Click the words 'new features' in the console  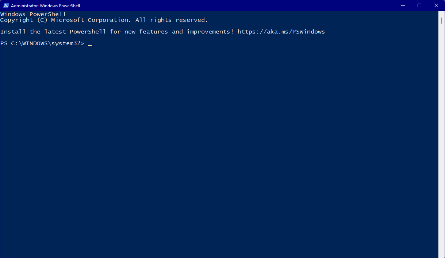(x=146, y=32)
